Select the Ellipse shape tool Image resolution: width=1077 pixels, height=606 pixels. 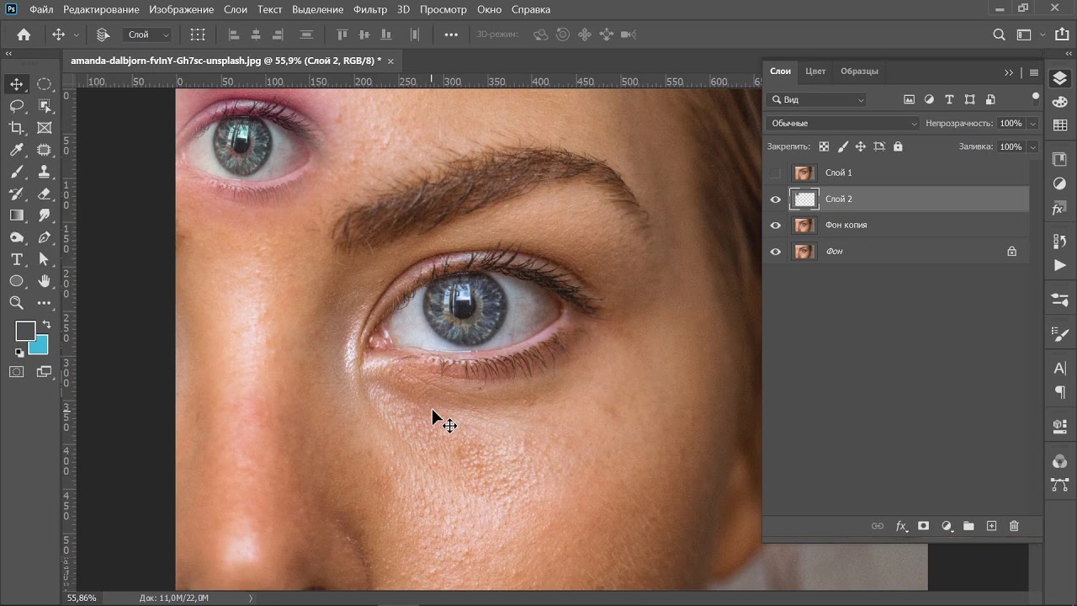pyautogui.click(x=17, y=281)
